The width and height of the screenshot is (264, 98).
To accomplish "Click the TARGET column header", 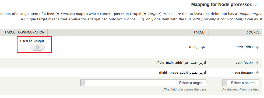I will tap(199, 32).
